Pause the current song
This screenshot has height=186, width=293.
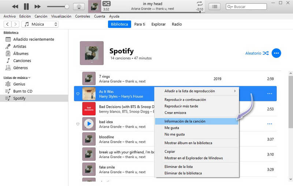tap(26, 7)
